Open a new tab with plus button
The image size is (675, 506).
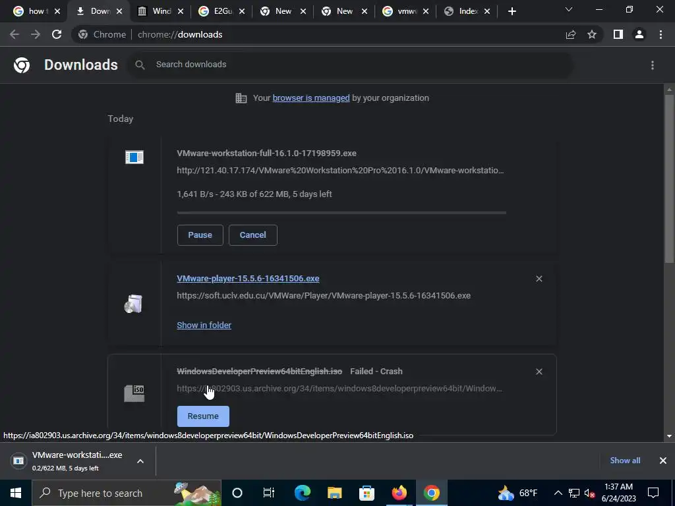[512, 12]
